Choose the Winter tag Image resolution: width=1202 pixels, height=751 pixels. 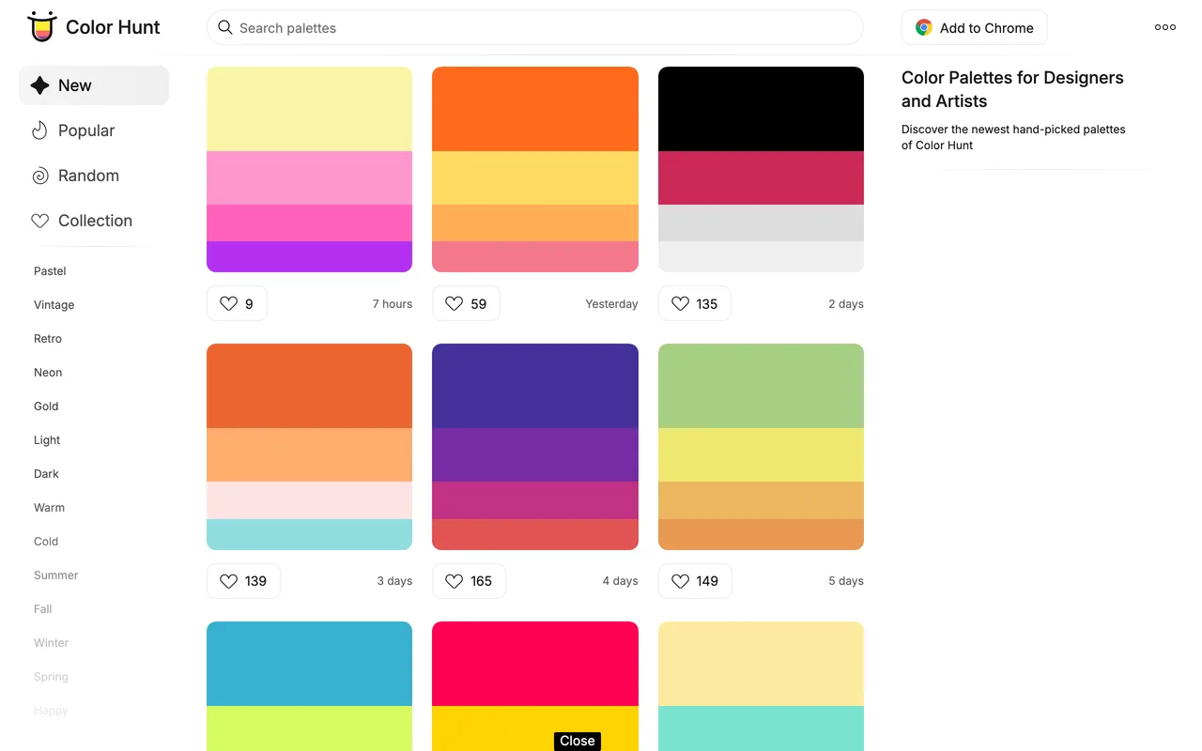tap(51, 642)
